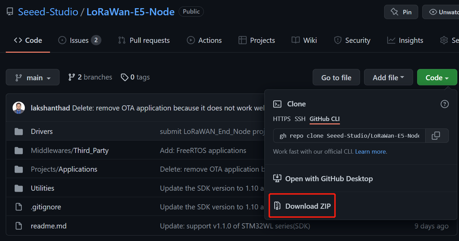The image size is (459, 241).
Task: Click the Issues count badge showing 2
Action: click(96, 40)
